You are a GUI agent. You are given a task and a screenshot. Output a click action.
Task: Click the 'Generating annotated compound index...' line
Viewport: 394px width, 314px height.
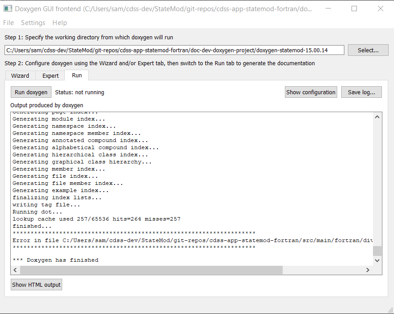[80, 140]
